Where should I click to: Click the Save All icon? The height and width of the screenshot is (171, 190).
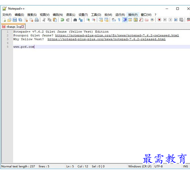20,20
